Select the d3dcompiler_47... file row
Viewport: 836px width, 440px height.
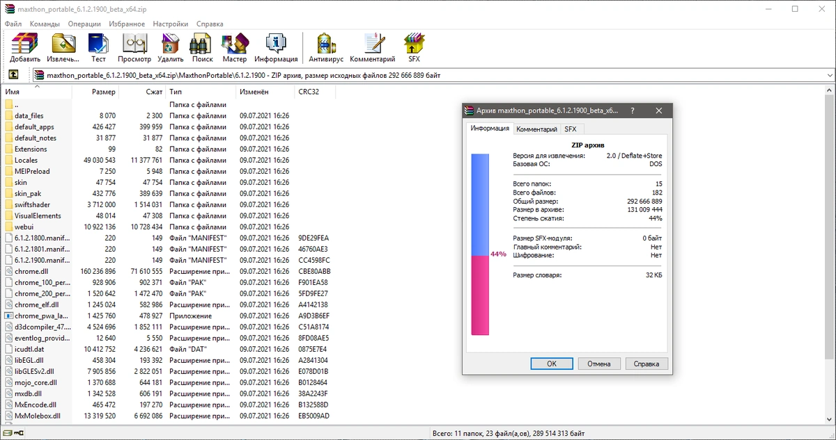[167, 327]
